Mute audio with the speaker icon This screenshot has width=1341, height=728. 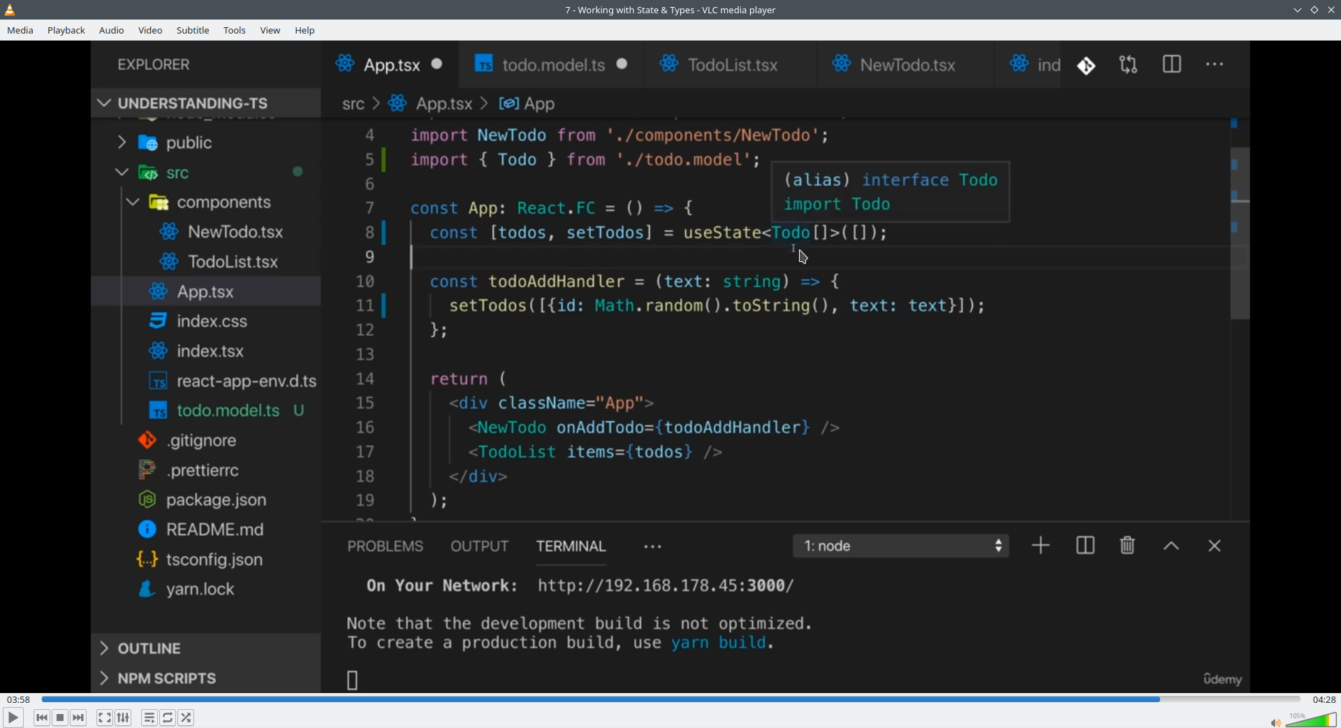tap(1275, 722)
